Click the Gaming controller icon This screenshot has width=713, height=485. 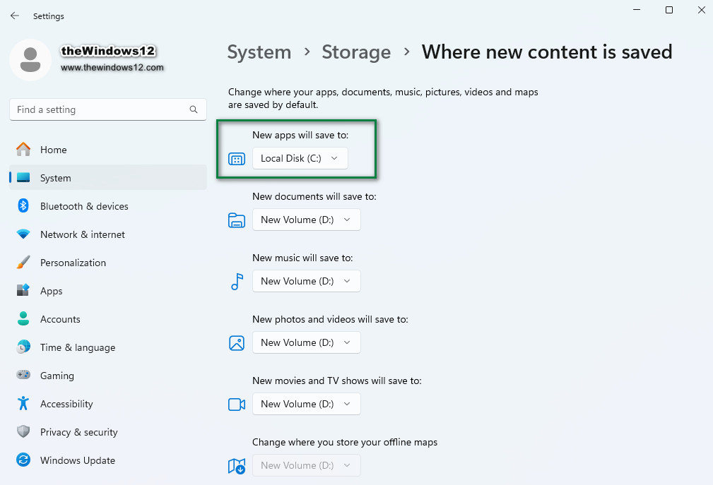(23, 375)
